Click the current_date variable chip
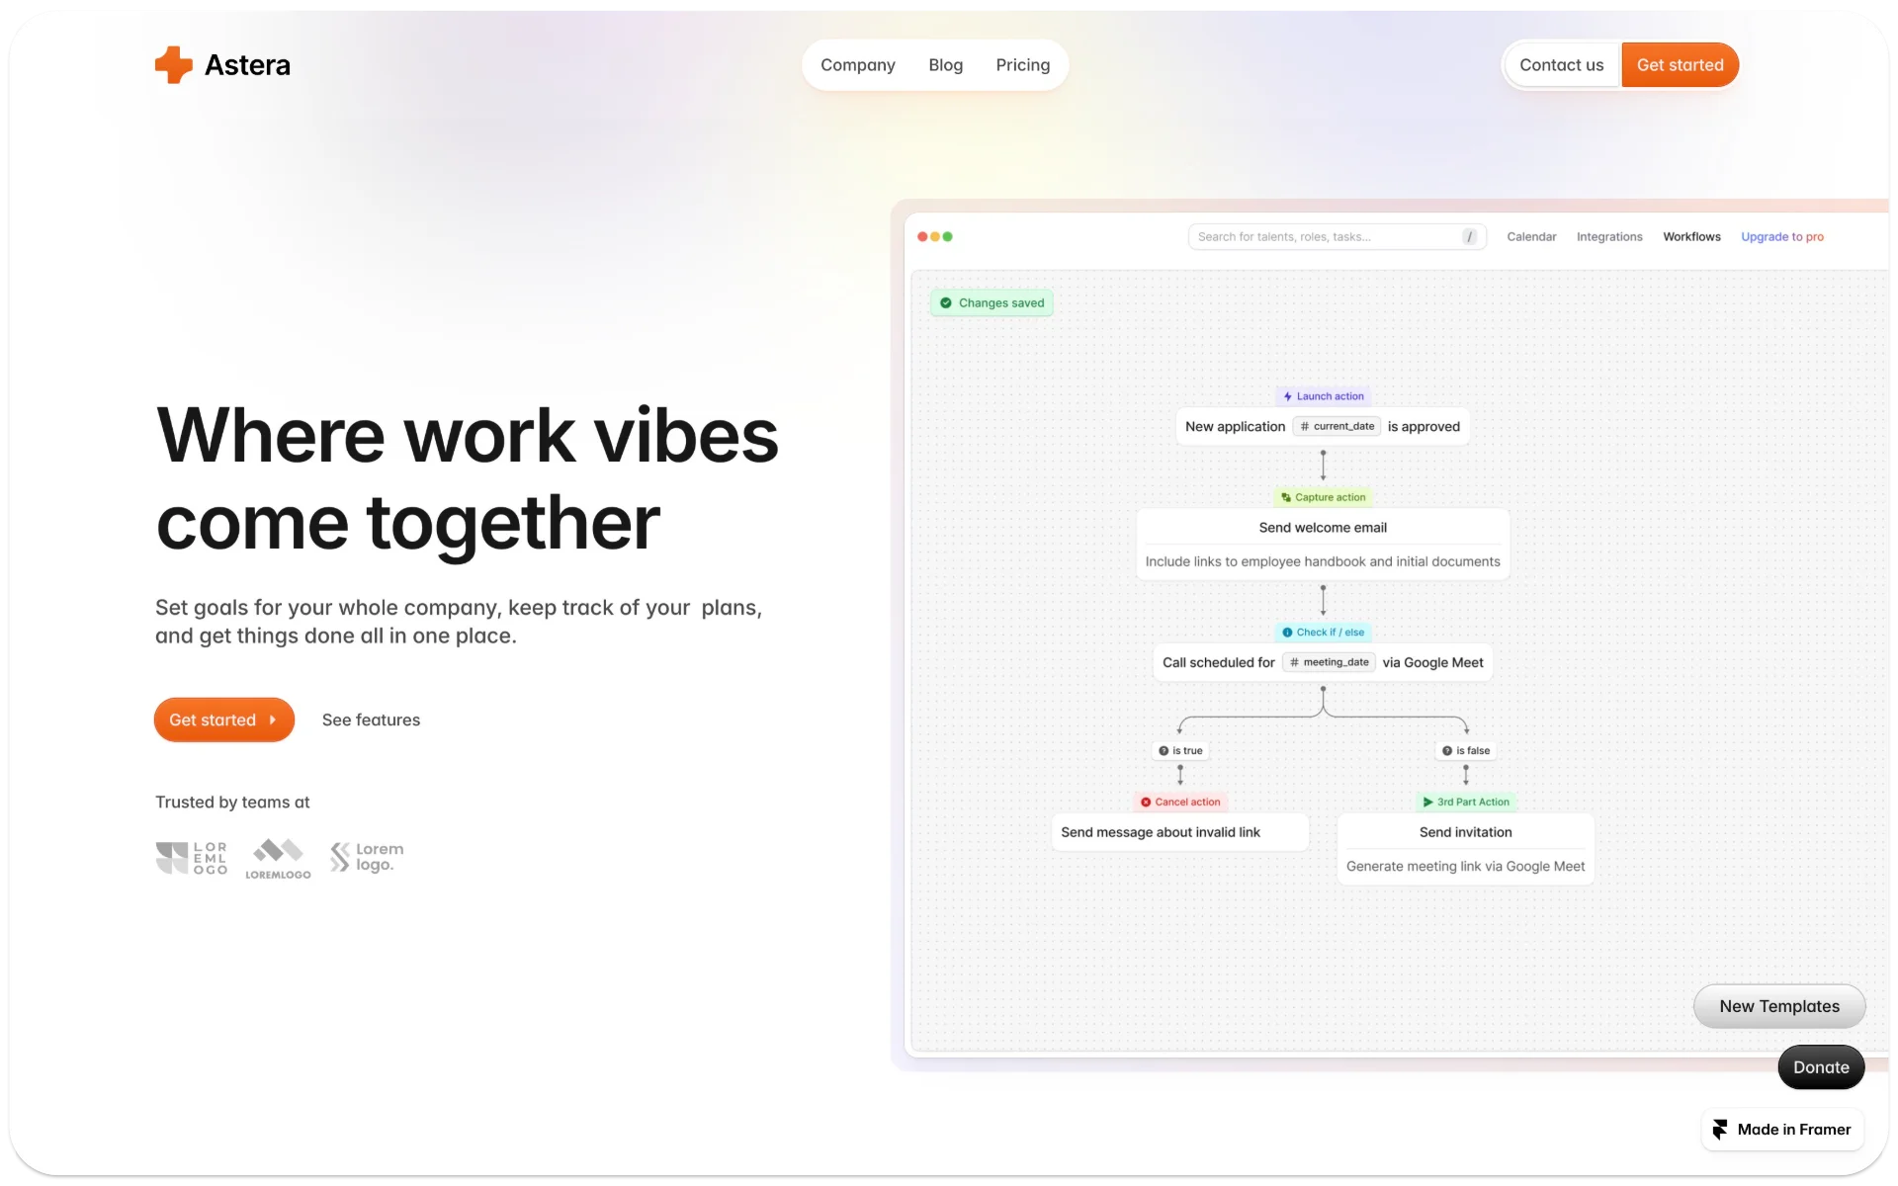Image resolution: width=1898 pixels, height=1186 pixels. (1337, 426)
